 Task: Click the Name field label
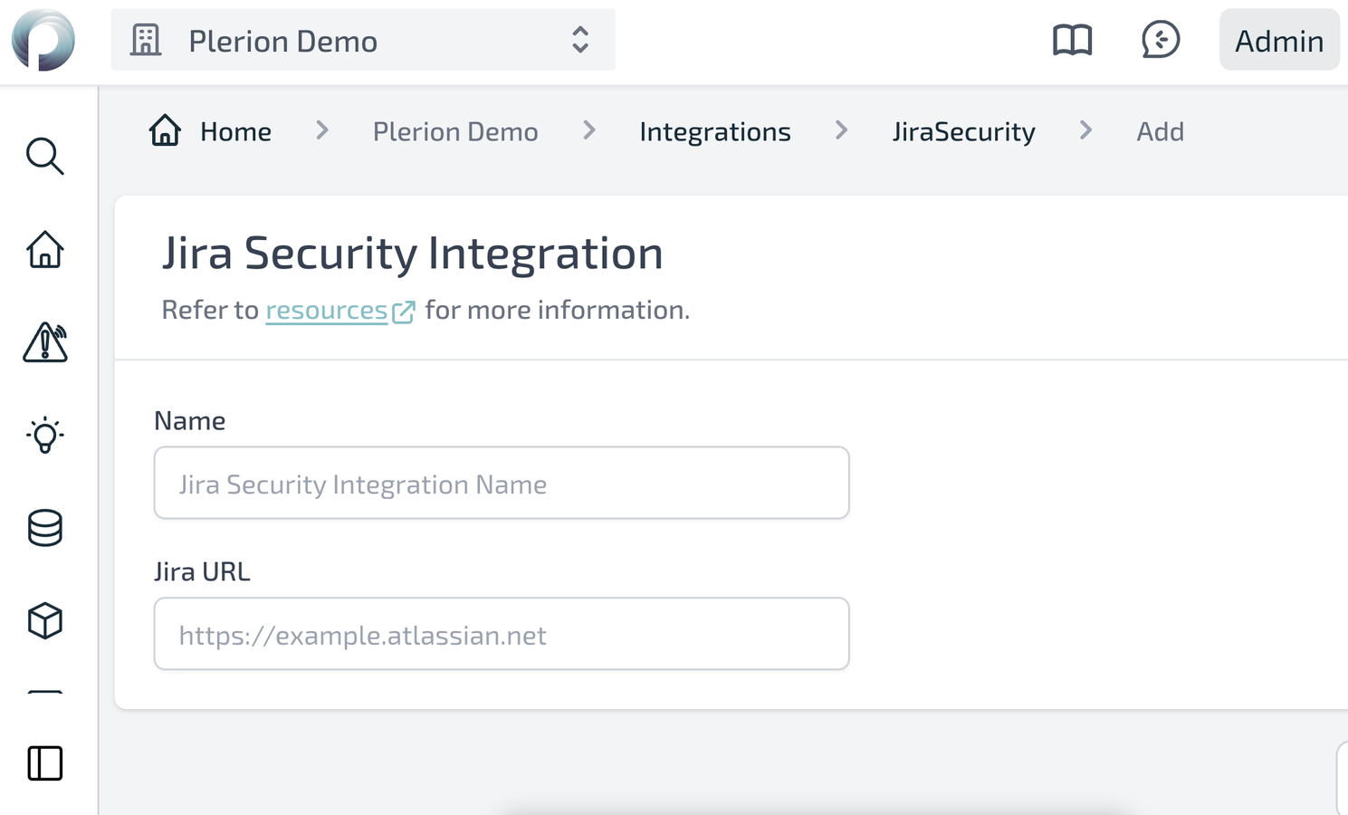[x=189, y=421]
